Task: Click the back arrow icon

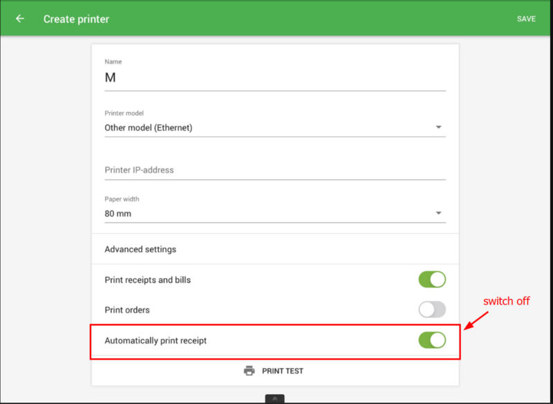Action: click(20, 19)
